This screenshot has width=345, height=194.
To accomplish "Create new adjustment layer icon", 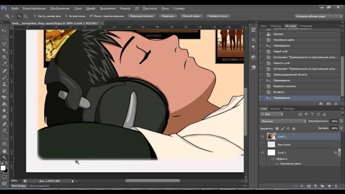I will click(316, 186).
